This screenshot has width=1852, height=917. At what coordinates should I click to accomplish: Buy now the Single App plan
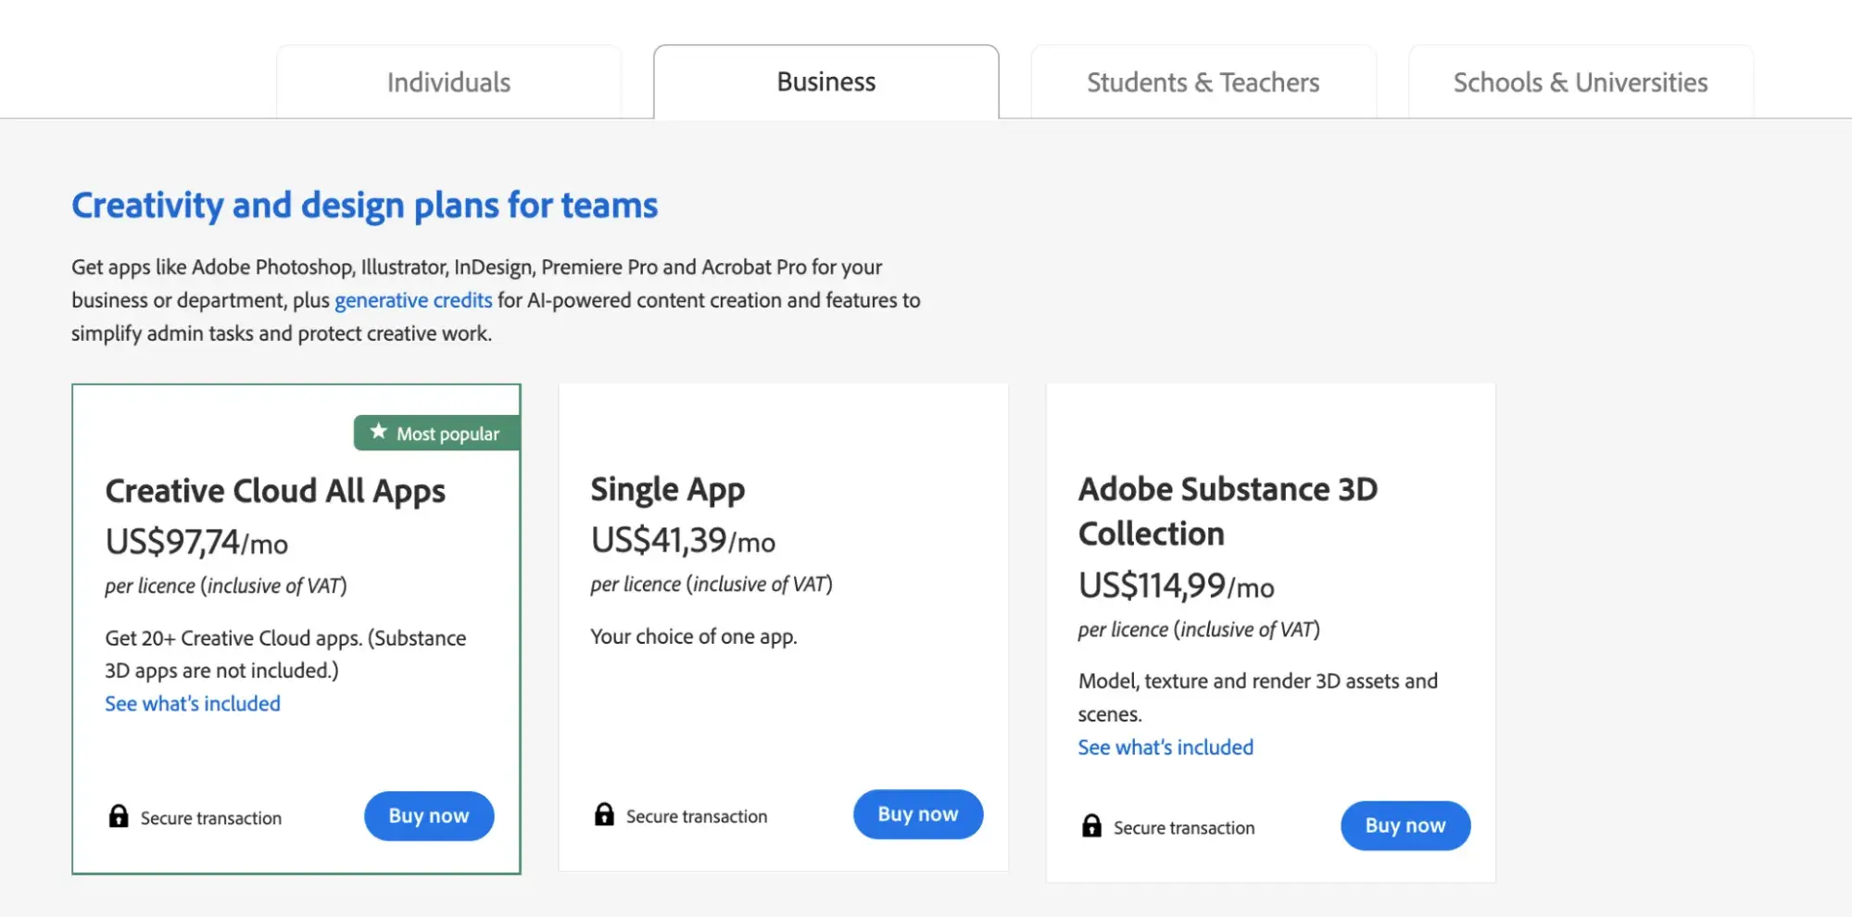click(x=918, y=814)
